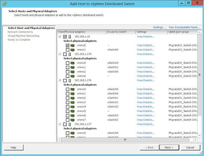Click the NIC icon of vmnic7 under 192.168.1.176
Image resolution: width=204 pixels, height=156 pixels.
point(72,120)
